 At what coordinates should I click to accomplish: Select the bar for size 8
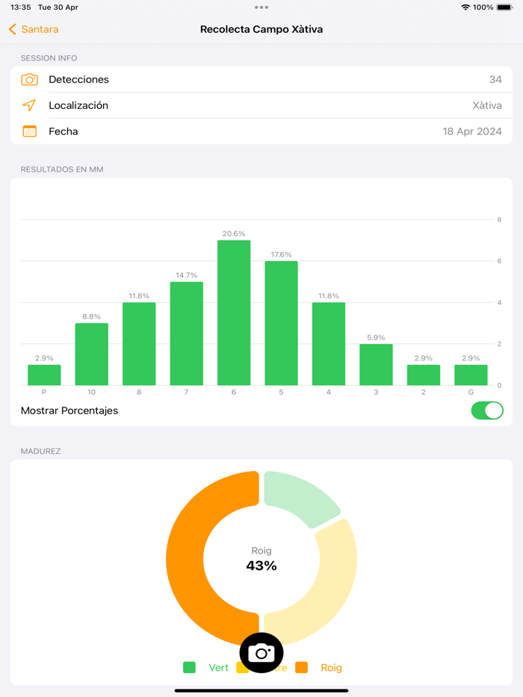[x=139, y=344]
